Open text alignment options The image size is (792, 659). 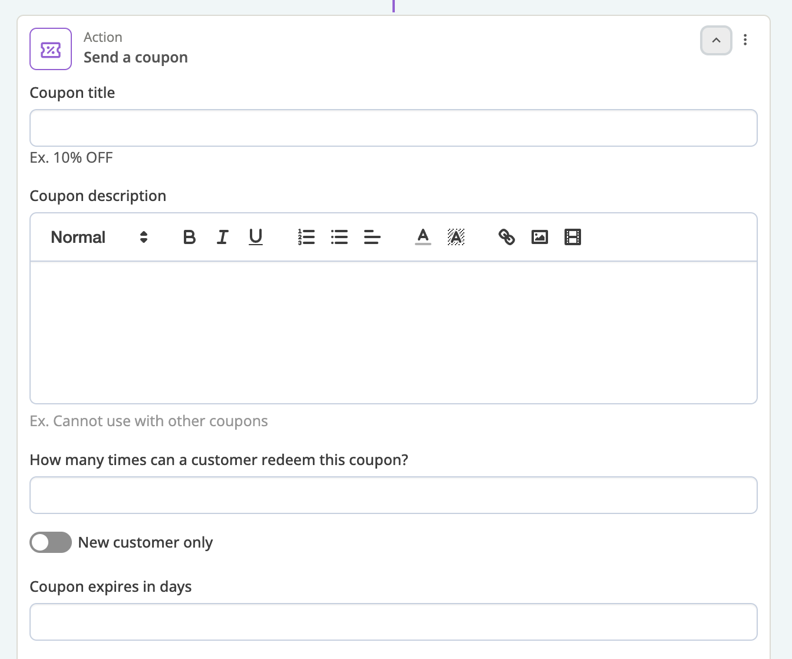372,237
